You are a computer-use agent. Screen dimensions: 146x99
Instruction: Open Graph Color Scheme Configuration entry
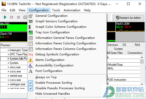tap(61, 27)
